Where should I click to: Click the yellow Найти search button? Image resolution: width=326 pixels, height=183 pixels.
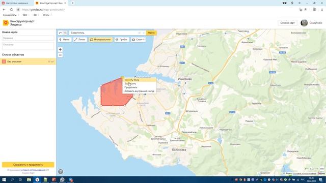(x=151, y=33)
